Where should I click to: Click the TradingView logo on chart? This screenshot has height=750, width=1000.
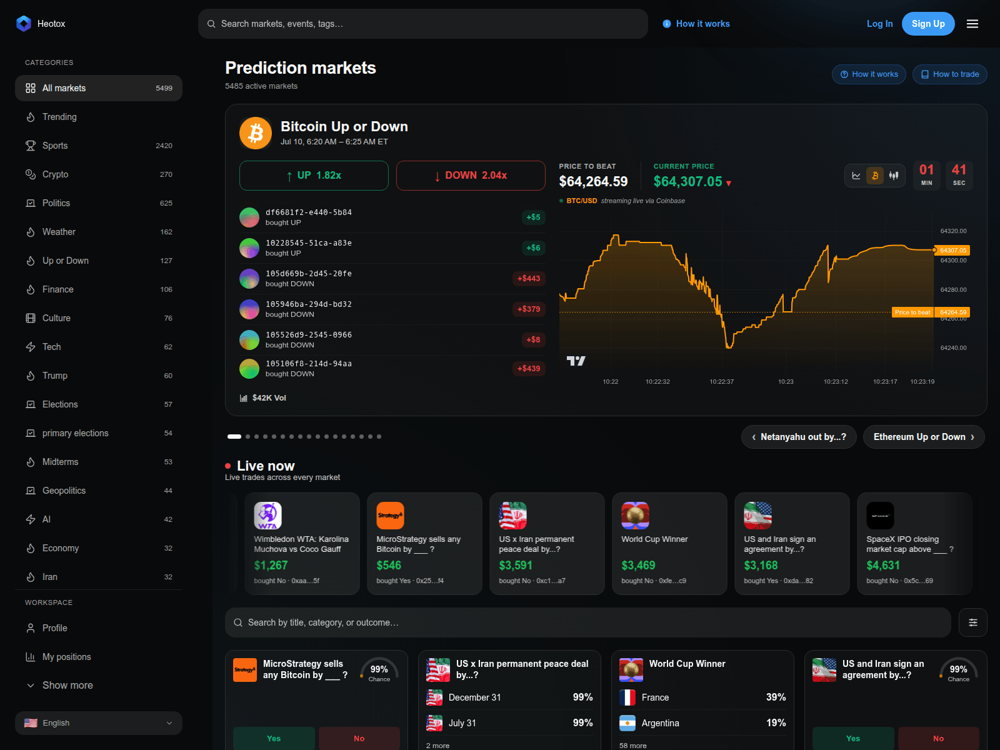[x=576, y=361]
